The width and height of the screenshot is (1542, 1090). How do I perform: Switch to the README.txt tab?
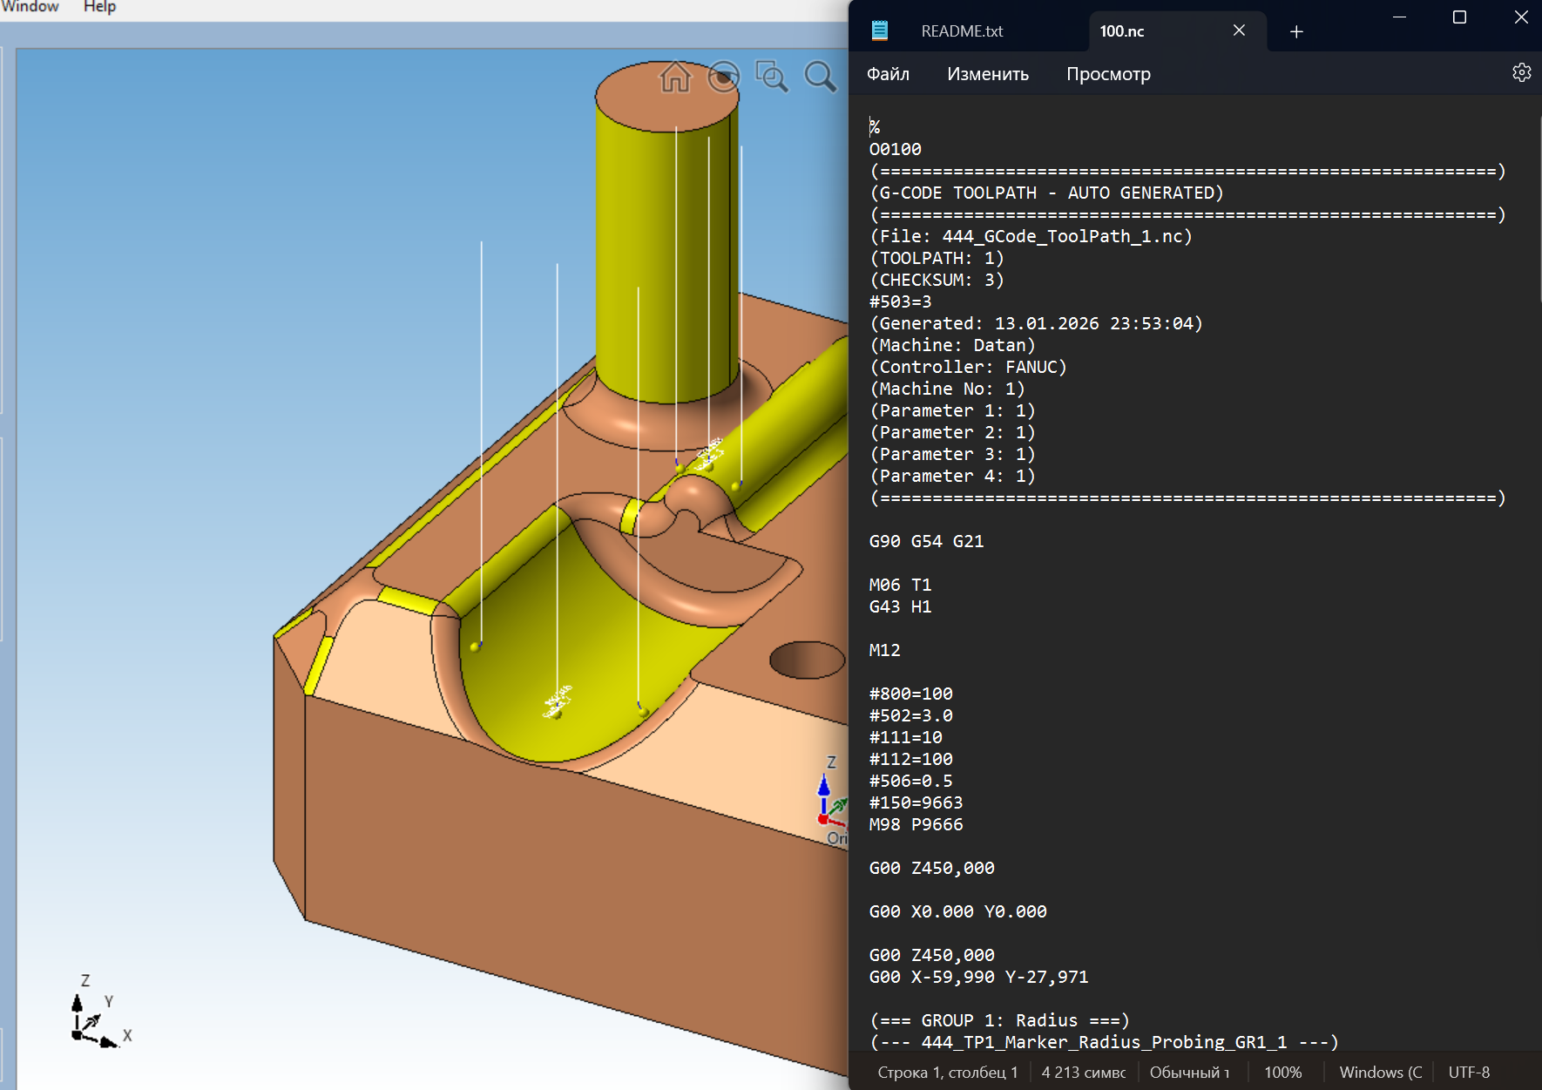(x=962, y=31)
